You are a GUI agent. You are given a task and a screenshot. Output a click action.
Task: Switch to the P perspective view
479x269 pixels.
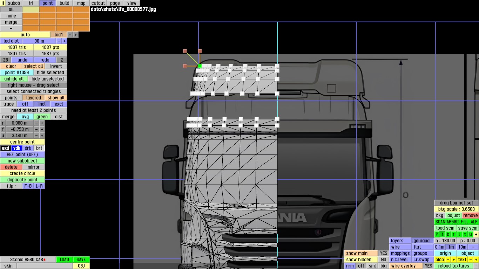437,234
